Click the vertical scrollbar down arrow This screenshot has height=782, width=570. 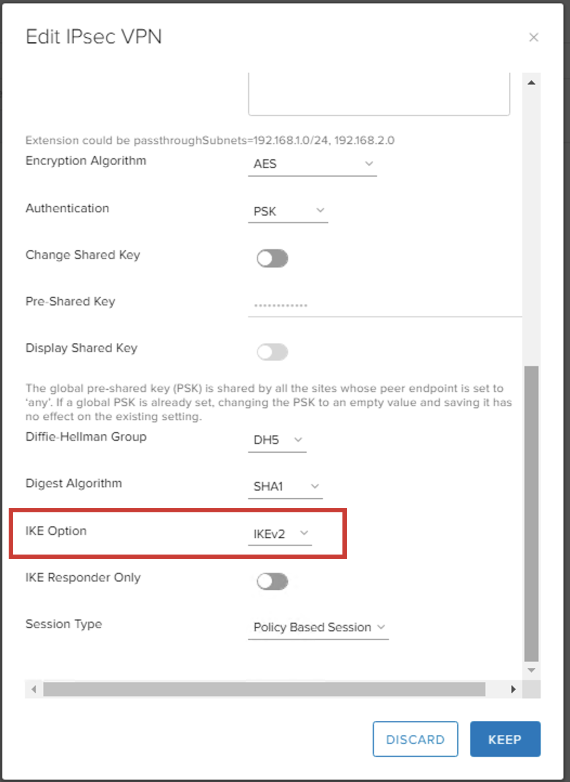click(532, 670)
